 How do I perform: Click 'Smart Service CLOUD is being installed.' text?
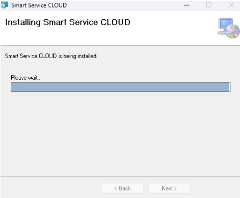coord(51,56)
